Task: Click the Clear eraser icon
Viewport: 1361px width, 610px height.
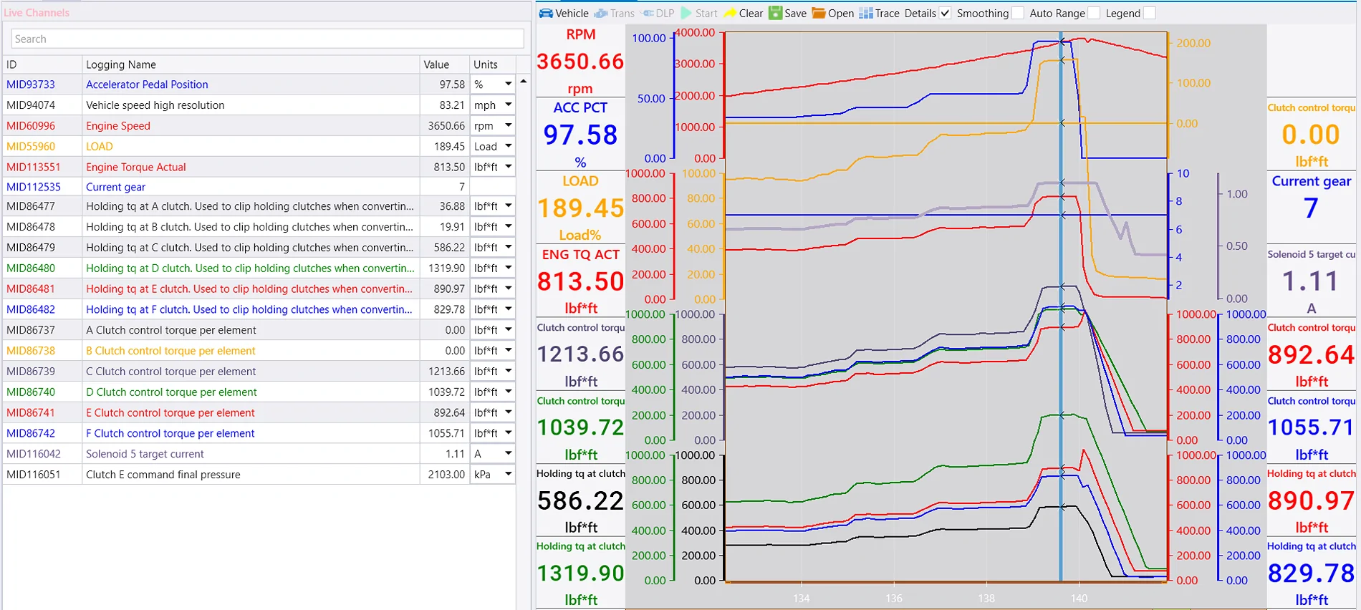Action: click(x=730, y=13)
